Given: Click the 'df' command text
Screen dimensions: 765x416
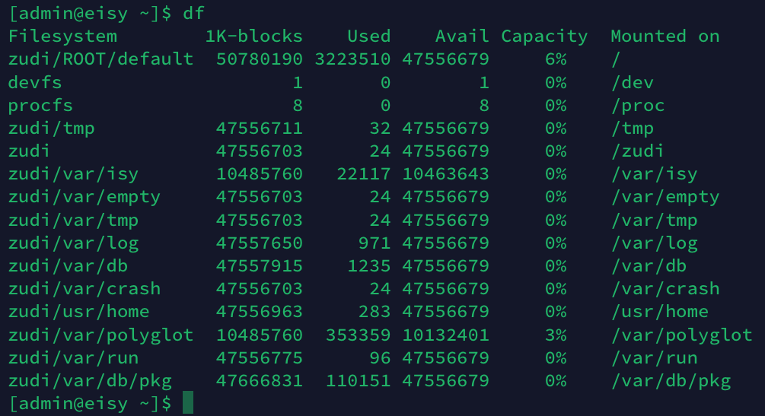Looking at the screenshot, I should click(194, 13).
